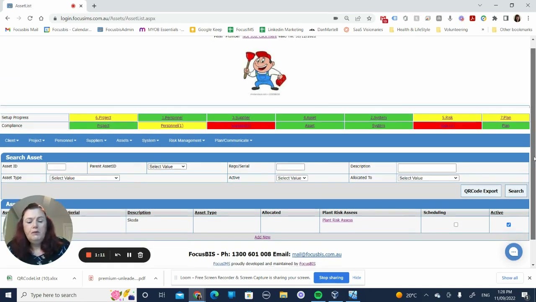
Task: Open Microsoft Edge from the taskbar
Action: click(x=214, y=295)
